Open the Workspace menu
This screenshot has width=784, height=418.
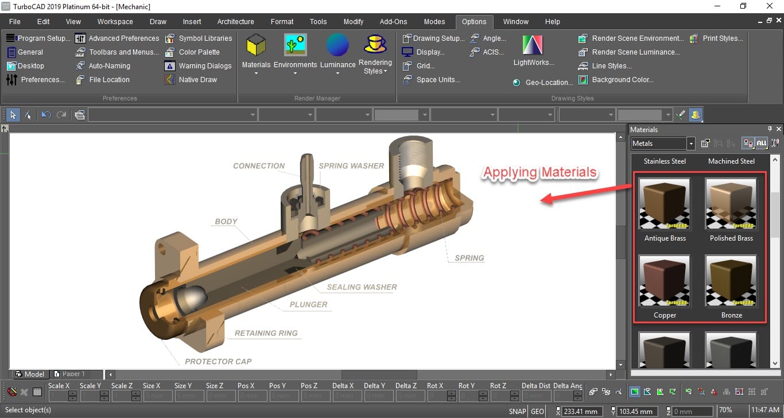point(115,21)
